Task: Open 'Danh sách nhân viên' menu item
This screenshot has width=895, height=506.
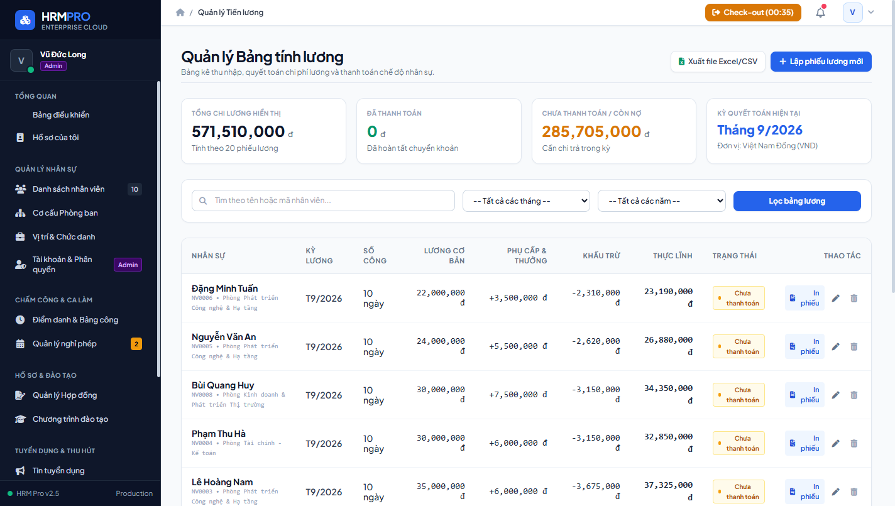Action: click(x=79, y=189)
